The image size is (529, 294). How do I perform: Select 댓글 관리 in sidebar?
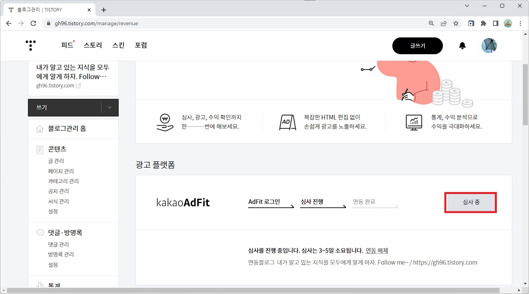59,244
